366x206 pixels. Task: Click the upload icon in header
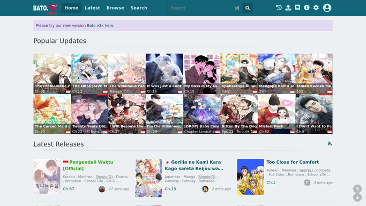pos(288,8)
